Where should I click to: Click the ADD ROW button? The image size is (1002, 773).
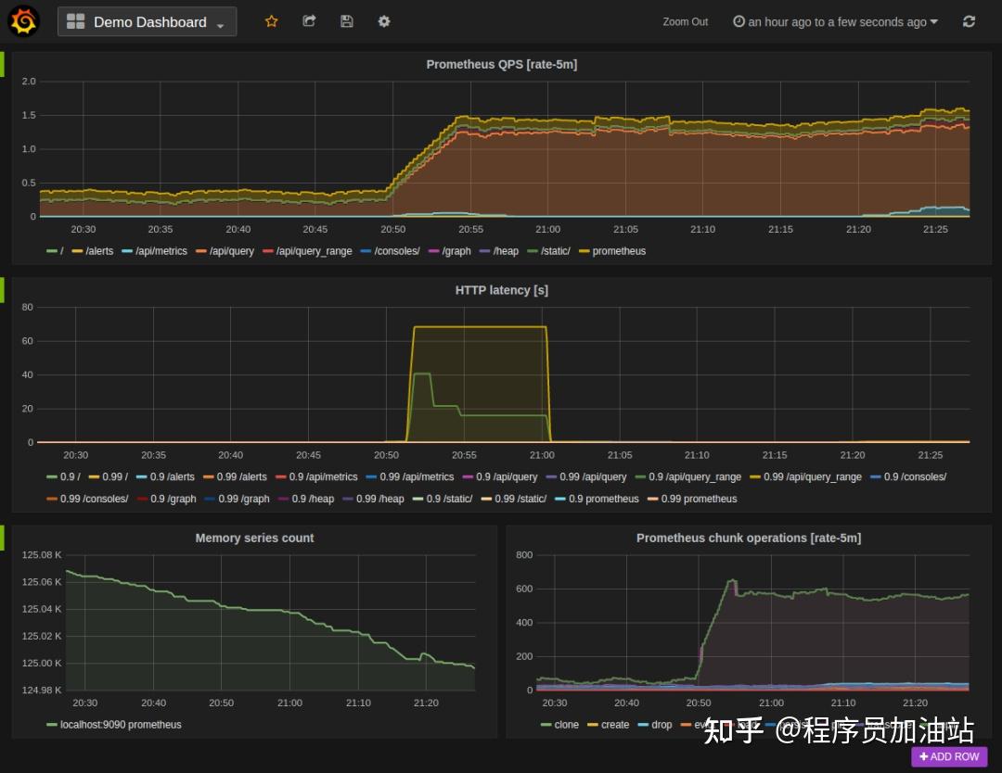(x=949, y=756)
